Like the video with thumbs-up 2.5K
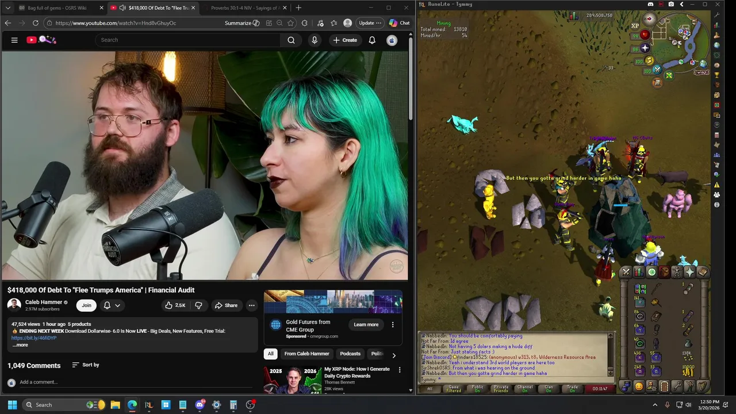 (x=175, y=305)
